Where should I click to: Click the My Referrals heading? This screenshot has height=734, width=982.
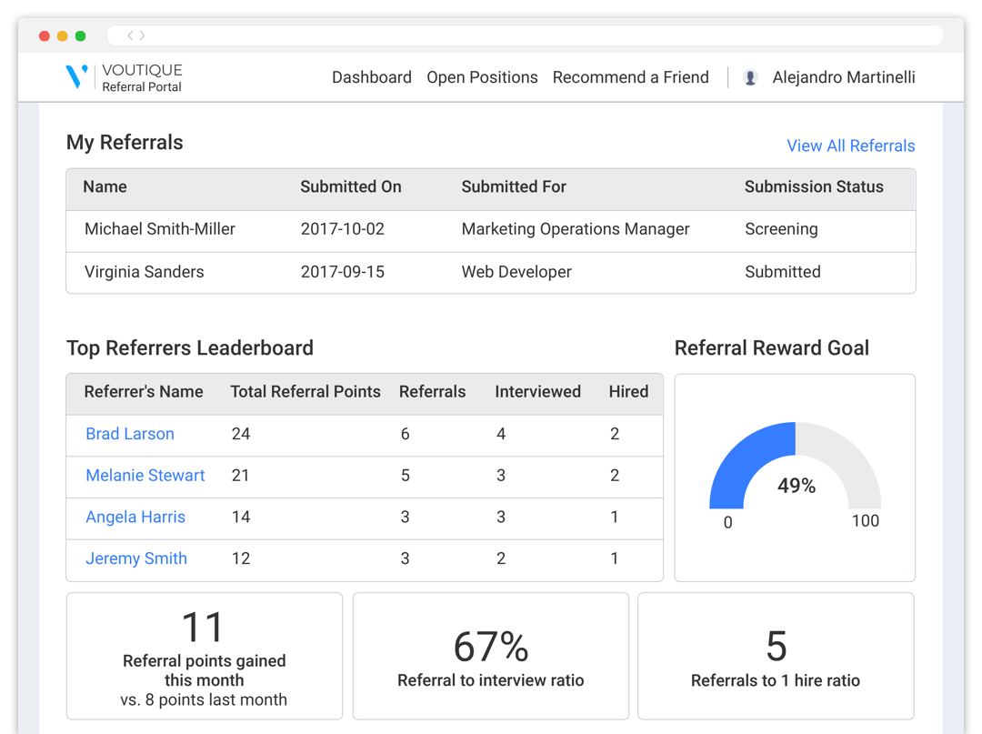click(125, 142)
